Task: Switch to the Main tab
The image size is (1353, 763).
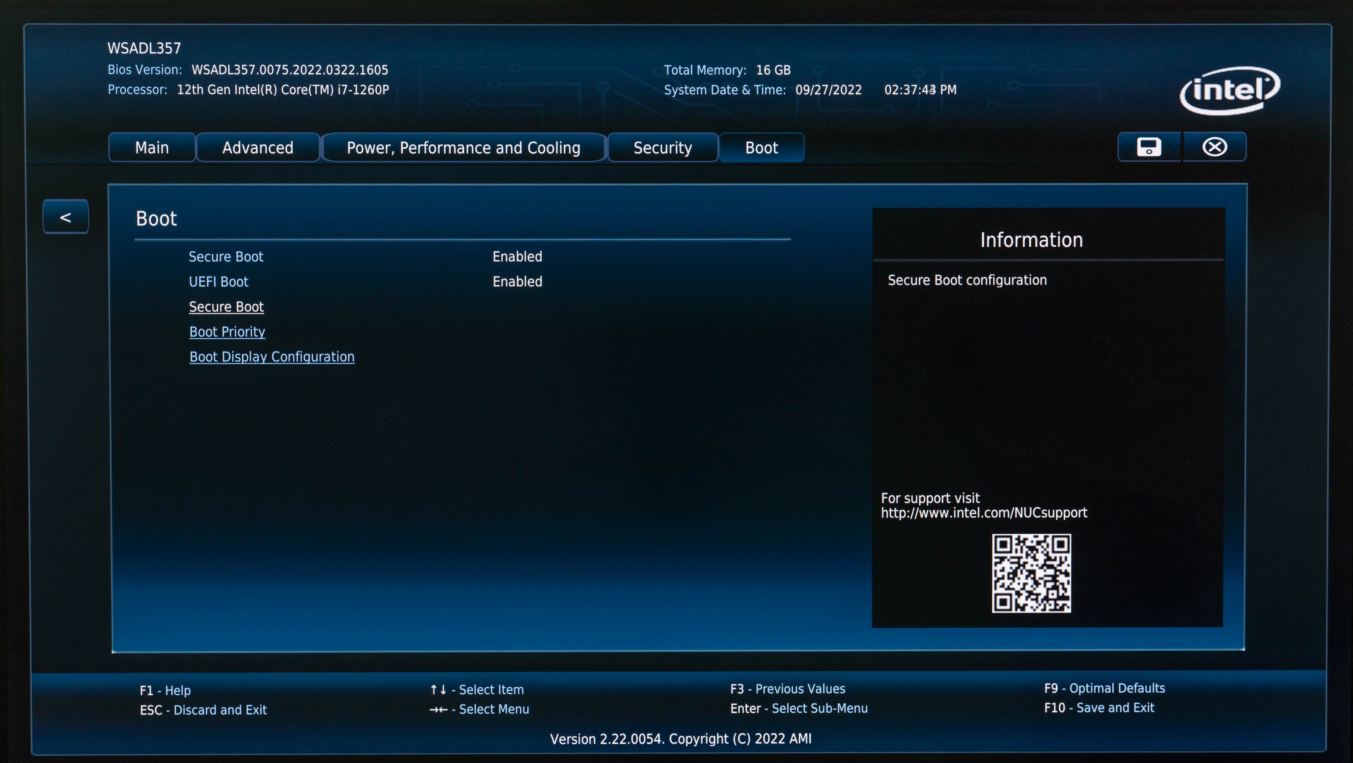Action: [152, 148]
